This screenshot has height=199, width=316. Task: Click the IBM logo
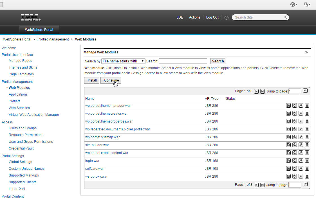tap(30, 17)
